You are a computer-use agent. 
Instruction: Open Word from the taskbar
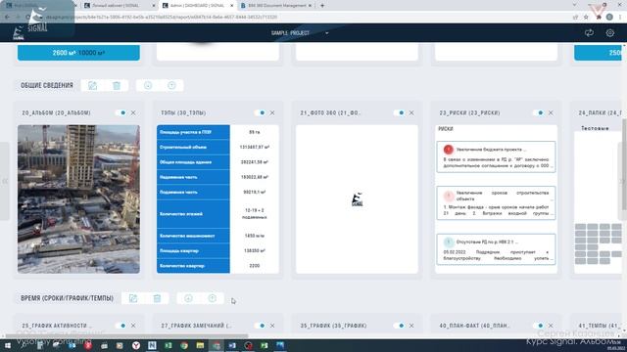point(232,345)
